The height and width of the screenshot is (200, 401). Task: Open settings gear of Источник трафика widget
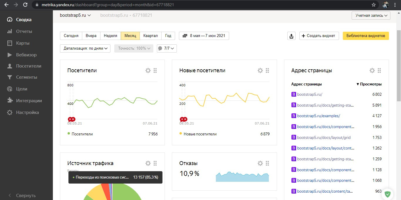[148, 163]
